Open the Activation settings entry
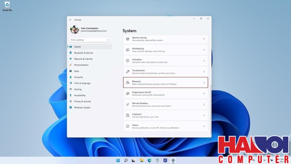Image resolution: width=291 pixels, height=164 pixels. point(166,61)
